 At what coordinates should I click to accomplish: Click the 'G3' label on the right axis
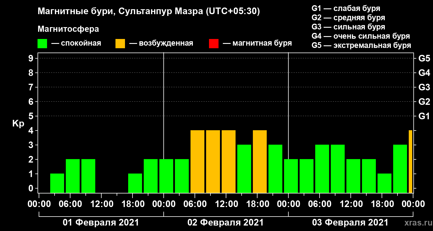(x=424, y=87)
